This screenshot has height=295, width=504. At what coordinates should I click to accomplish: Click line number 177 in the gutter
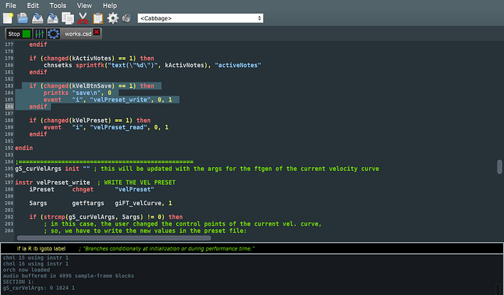[x=9, y=45]
